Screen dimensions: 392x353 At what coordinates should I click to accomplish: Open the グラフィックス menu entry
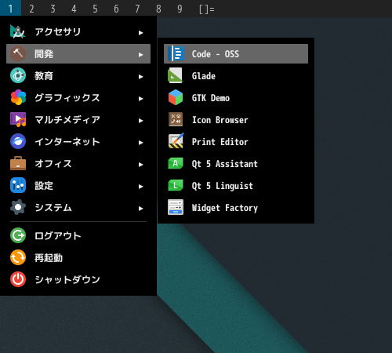tap(78, 97)
